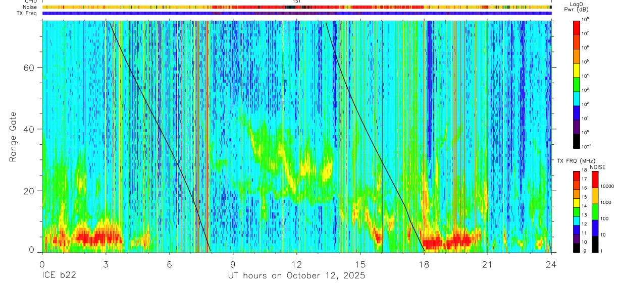Screen dimensions: 620x286
Task: Click the blue segment of the NOISE colorbar
Action: (x=595, y=228)
